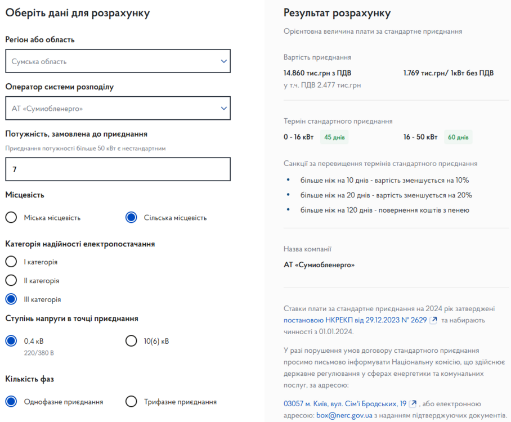511x422 pixels.
Task: Select the 0,4 кВ voltage level
Action: coord(12,341)
